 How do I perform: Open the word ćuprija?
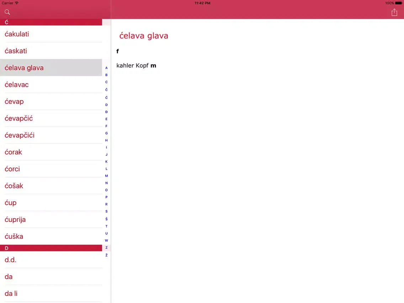click(x=51, y=219)
